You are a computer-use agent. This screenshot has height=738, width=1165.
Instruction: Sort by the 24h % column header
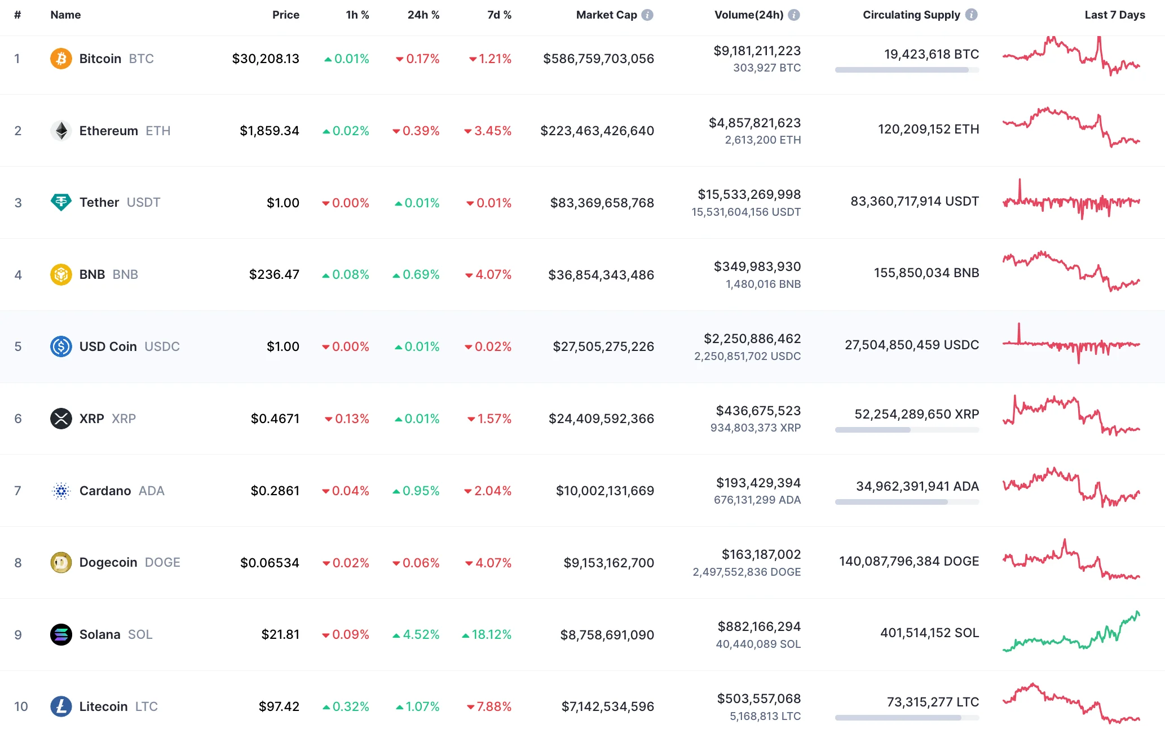click(423, 15)
